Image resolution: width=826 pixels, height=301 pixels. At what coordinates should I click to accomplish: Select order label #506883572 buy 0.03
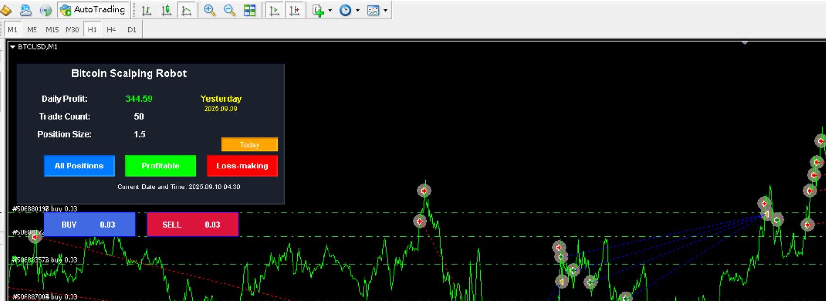(45, 260)
